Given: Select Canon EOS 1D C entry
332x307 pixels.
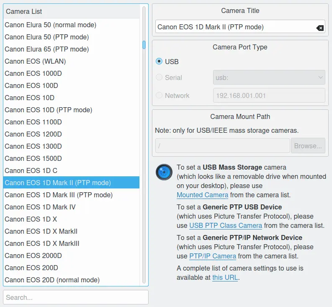Looking at the screenshot, I should point(71,170).
